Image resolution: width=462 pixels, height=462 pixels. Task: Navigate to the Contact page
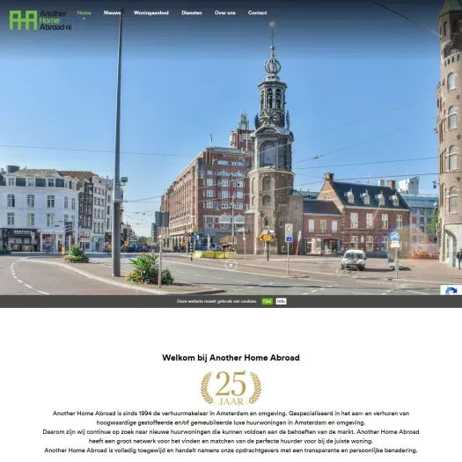coord(258,13)
